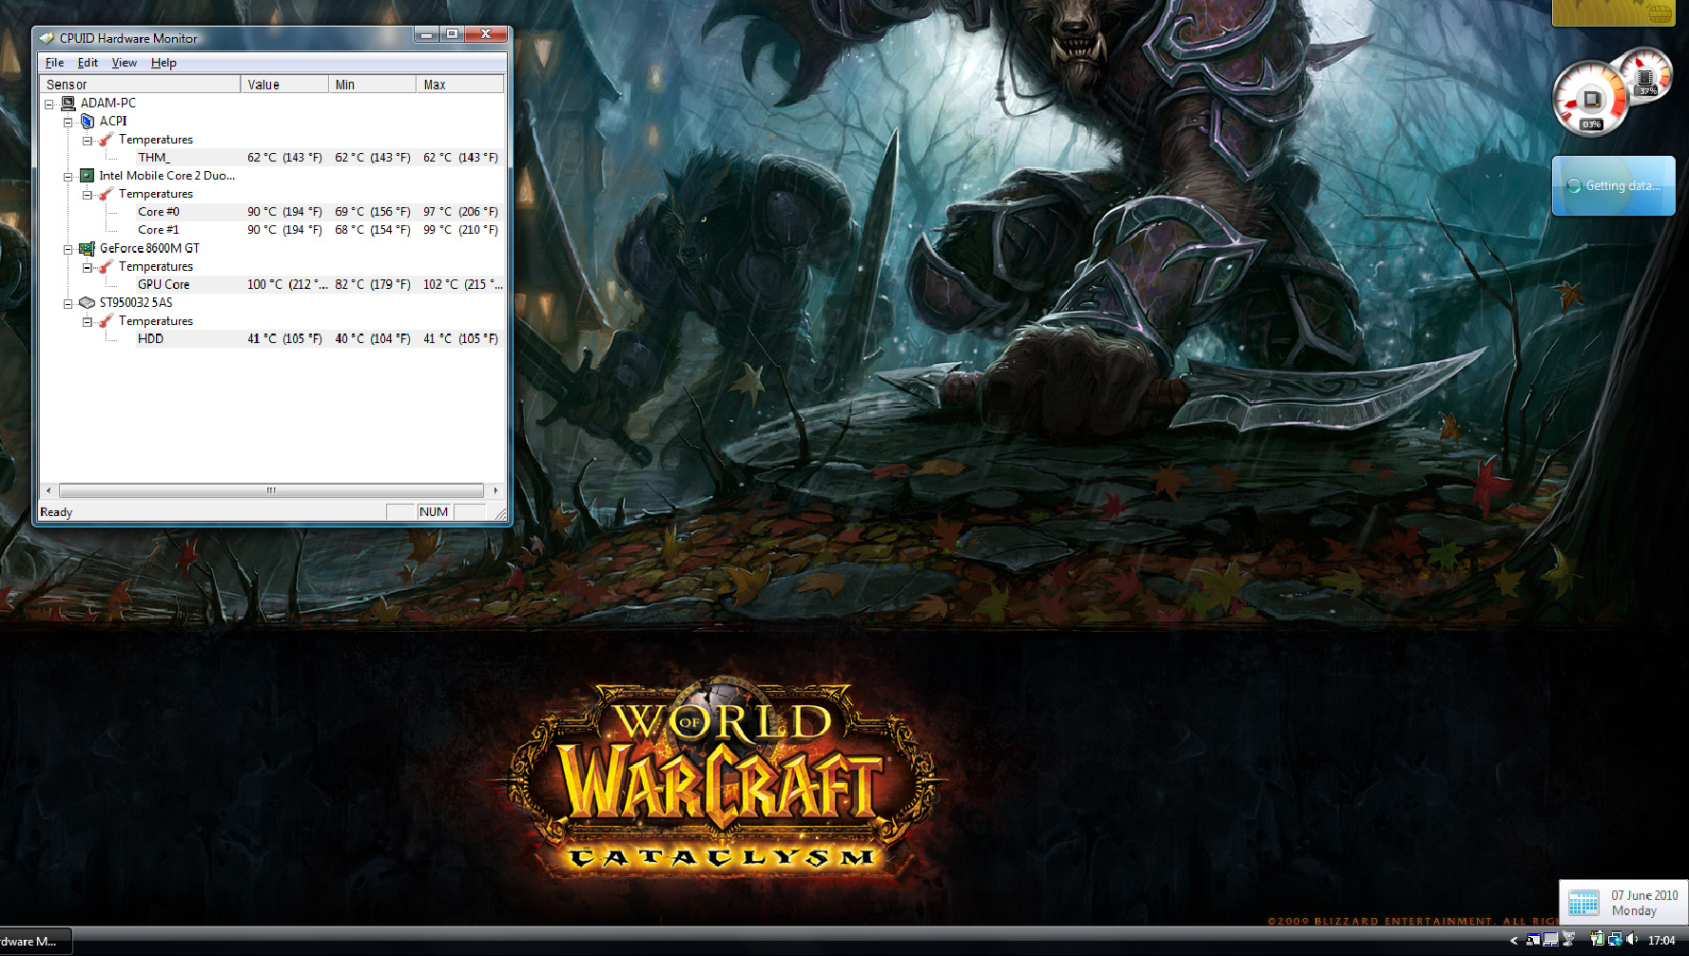Click the ST950032 5AS hard drive icon

pos(87,303)
